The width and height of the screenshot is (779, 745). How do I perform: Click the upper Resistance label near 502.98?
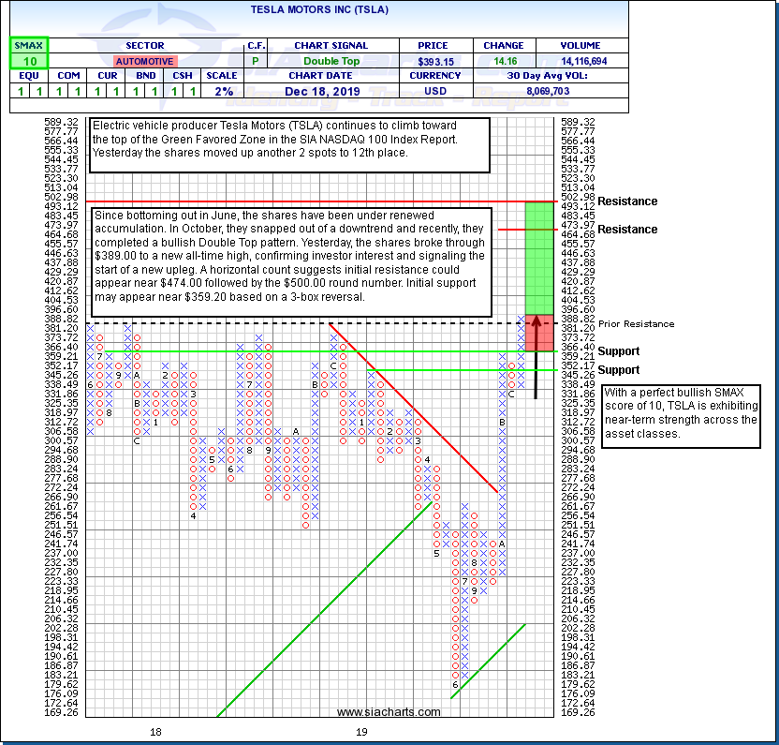pyautogui.click(x=627, y=201)
